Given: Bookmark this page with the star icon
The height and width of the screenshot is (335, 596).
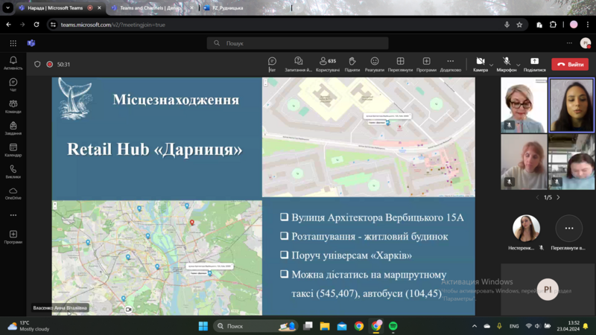Looking at the screenshot, I should click(x=519, y=25).
